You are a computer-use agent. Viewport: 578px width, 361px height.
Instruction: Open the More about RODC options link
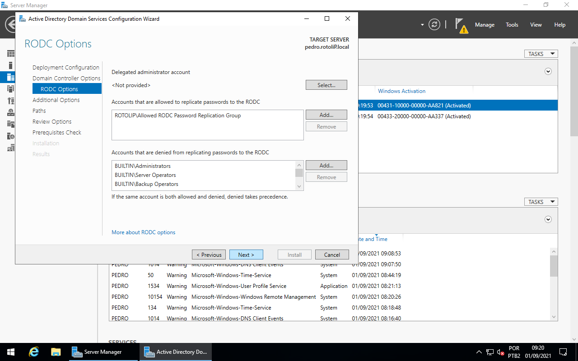pyautogui.click(x=143, y=232)
